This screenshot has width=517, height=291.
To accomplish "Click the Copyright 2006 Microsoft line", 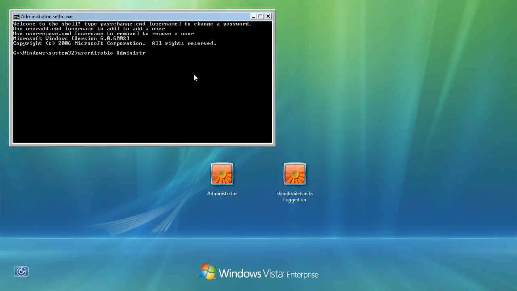I will pos(115,43).
